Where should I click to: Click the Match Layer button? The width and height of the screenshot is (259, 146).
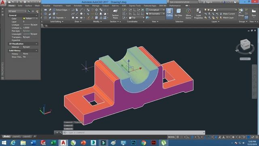(x=227, y=17)
